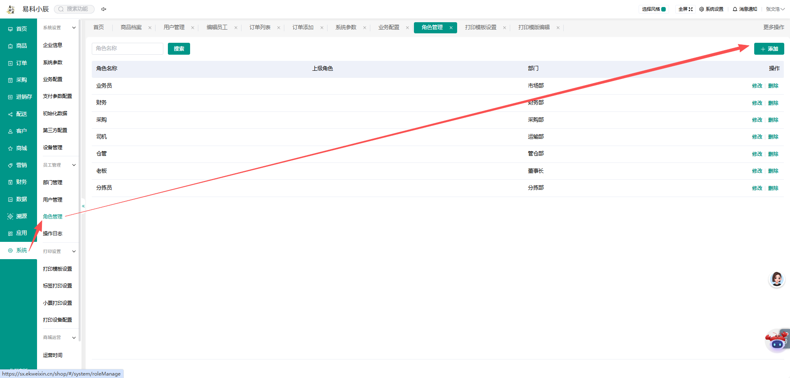Click 修改 for the 业务员 role

(x=757, y=86)
